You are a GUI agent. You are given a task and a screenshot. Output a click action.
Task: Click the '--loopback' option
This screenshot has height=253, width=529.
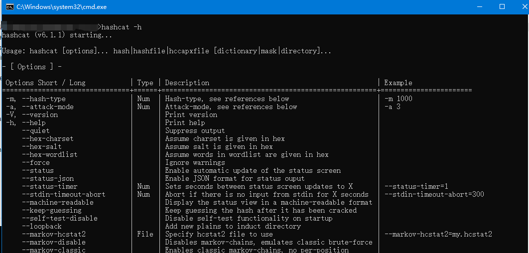(x=41, y=226)
